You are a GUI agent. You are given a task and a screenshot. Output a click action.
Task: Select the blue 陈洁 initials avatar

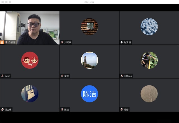89,94
